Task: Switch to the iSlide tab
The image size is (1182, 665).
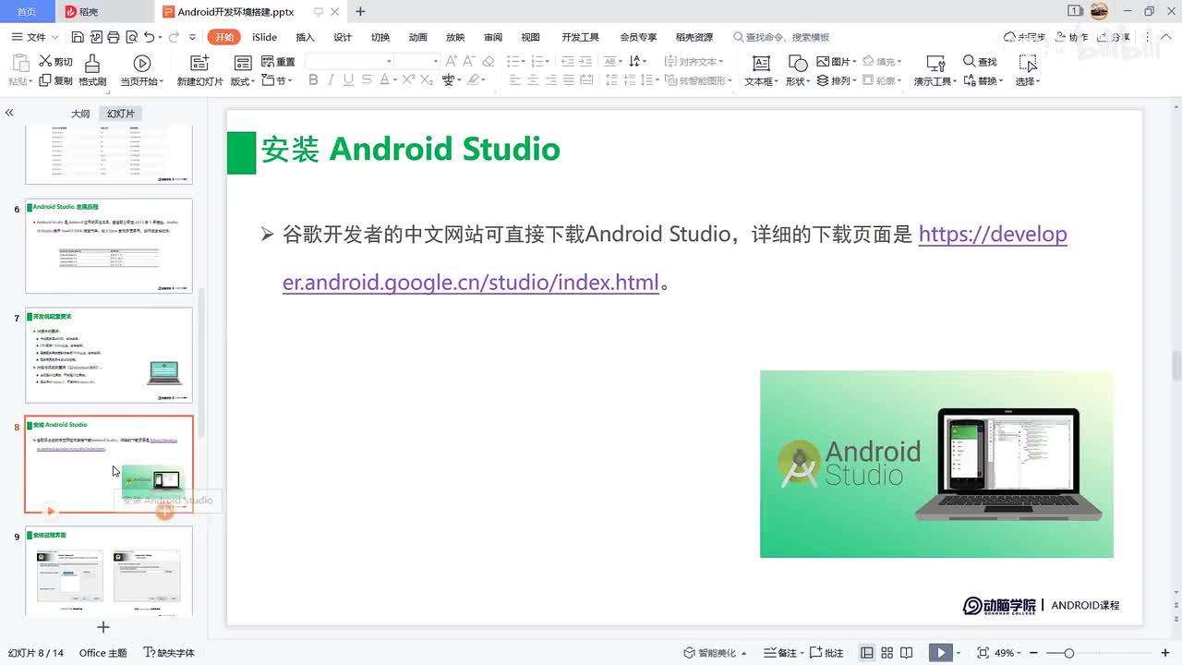Action: click(264, 37)
